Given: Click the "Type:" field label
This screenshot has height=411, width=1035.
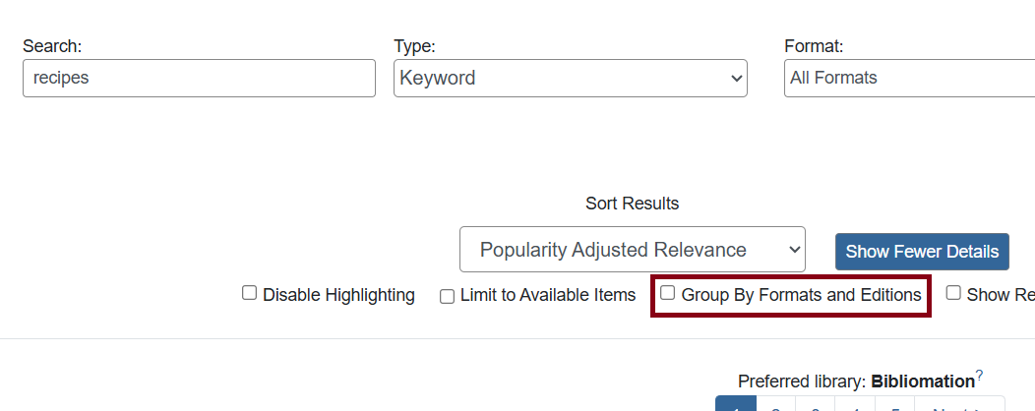Looking at the screenshot, I should (414, 46).
